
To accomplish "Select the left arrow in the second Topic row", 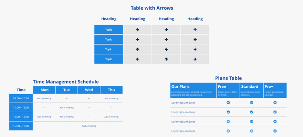I will point(195,40).
